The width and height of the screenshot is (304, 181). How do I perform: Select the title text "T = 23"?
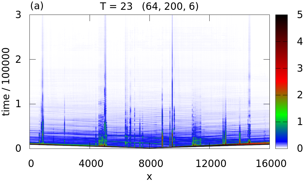coord(116,7)
